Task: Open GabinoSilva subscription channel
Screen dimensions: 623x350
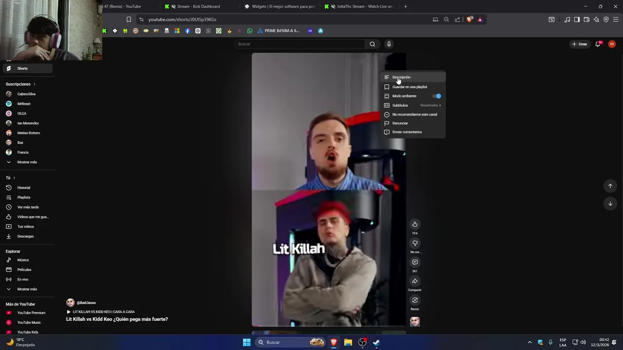Action: pos(27,94)
